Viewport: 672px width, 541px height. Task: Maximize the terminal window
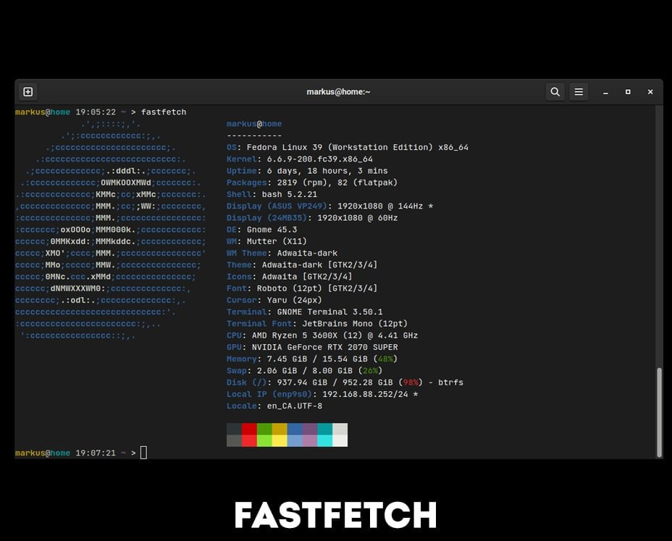click(x=628, y=92)
